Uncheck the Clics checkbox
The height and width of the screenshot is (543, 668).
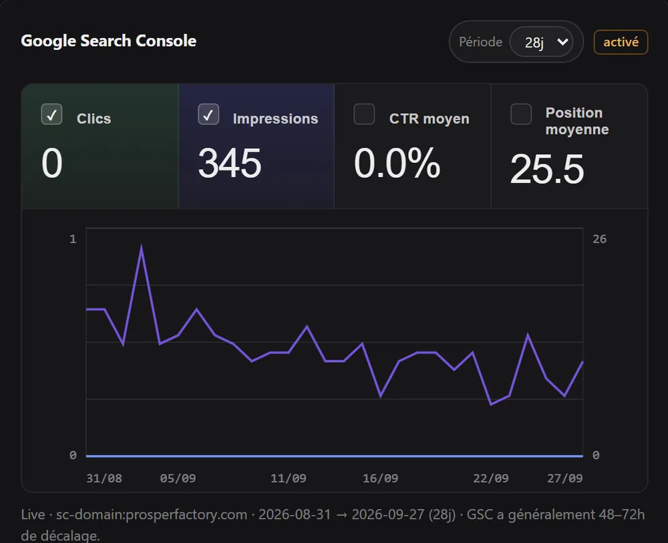click(51, 114)
